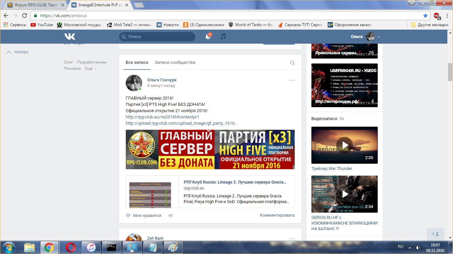
Task: Open the three-dots menu on Zet Ram's post
Action: pyautogui.click(x=291, y=239)
